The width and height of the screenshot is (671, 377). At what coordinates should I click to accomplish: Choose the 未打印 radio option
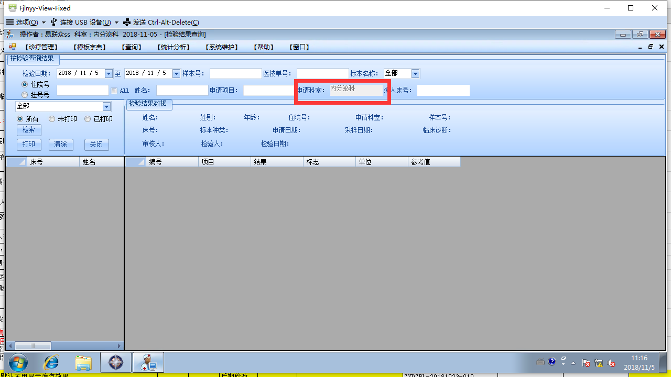pos(52,119)
